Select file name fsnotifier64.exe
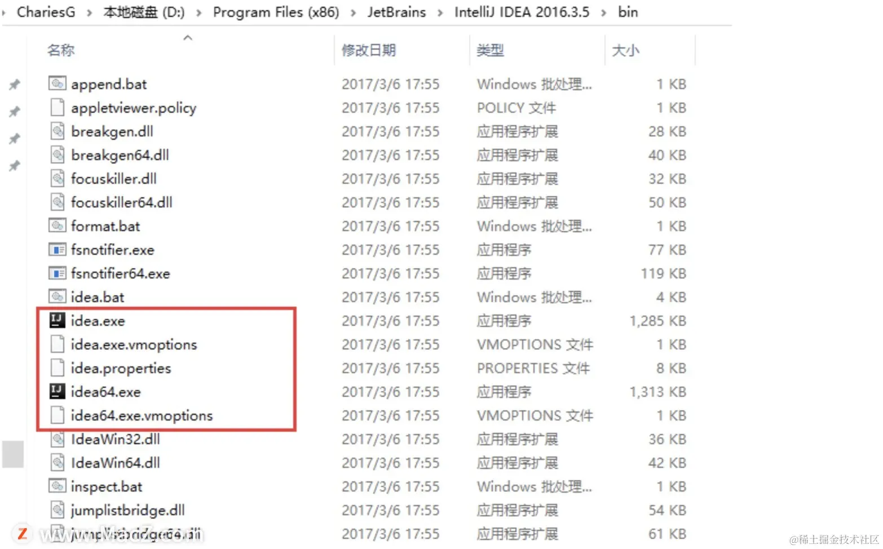This screenshot has width=883, height=549. tap(121, 273)
